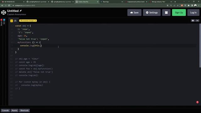This screenshot has width=201, height=113.
Task: Expand the collapsed CSS editor panel
Action: pos(4,22)
